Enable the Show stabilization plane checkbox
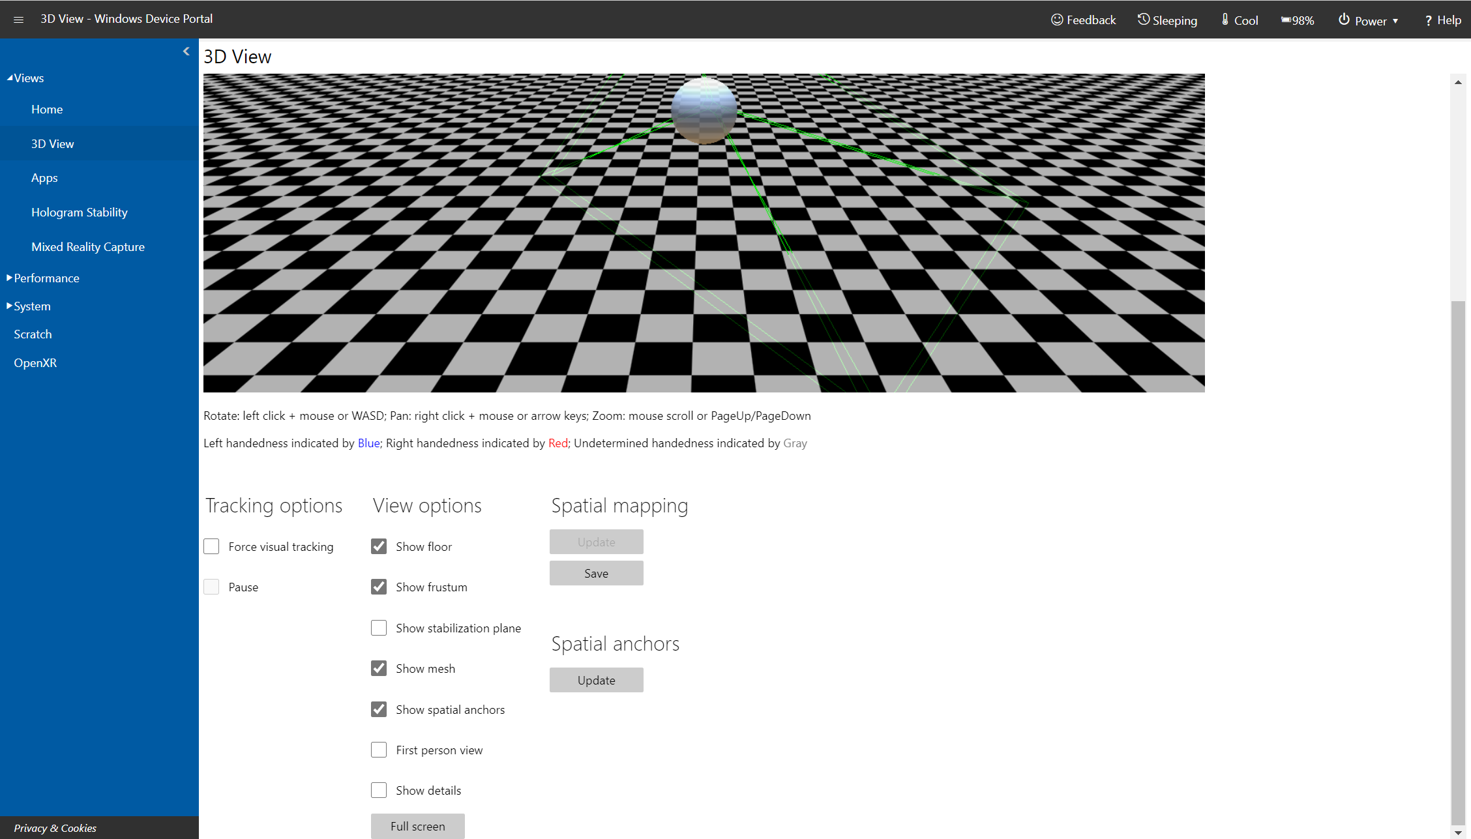Viewport: 1471px width, 839px height. click(x=379, y=627)
